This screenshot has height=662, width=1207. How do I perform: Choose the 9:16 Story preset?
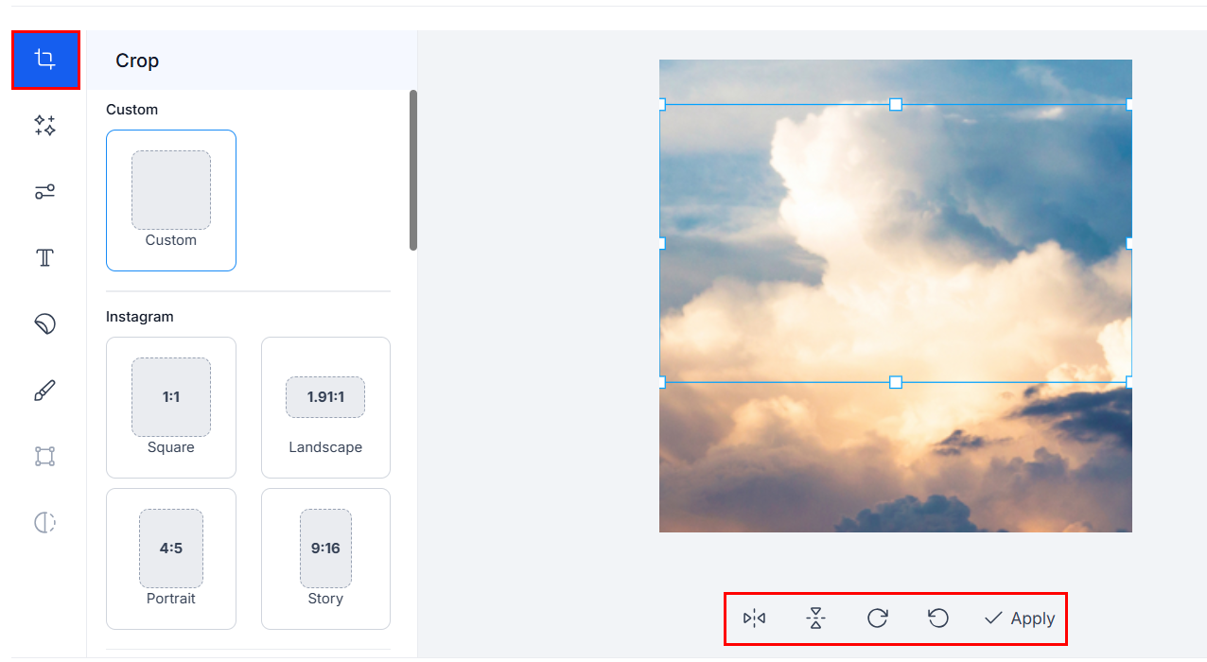325,559
